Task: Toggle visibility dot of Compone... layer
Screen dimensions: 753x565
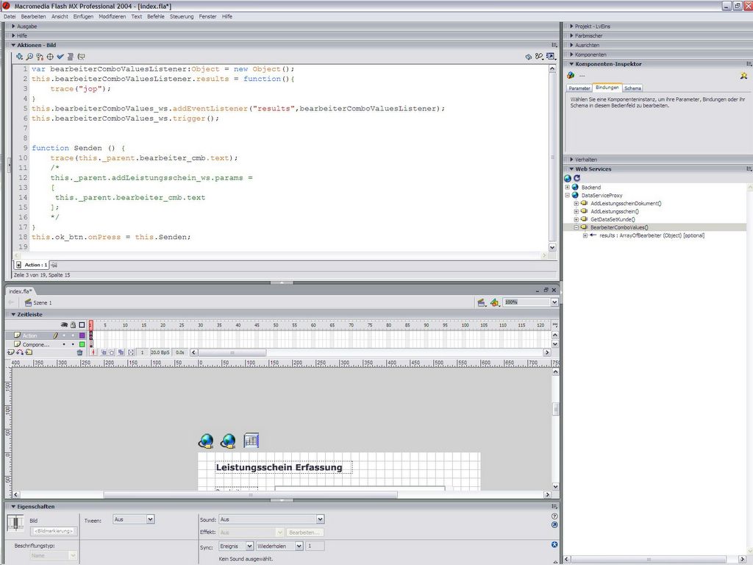Action: click(x=64, y=344)
